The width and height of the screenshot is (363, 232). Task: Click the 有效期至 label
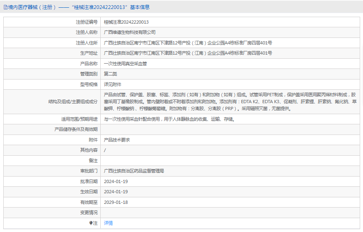pos(89,202)
